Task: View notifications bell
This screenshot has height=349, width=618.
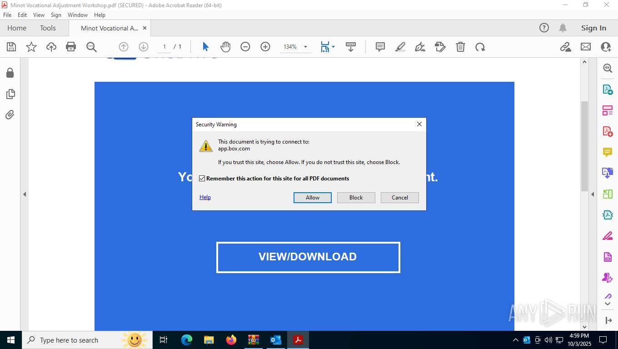Action: pos(563,28)
